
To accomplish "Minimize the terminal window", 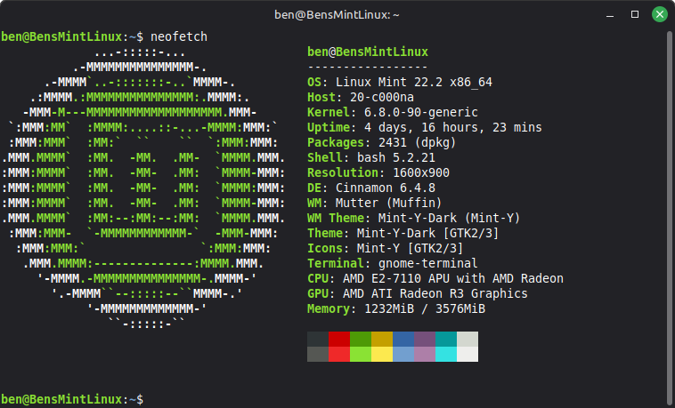I will [x=612, y=14].
